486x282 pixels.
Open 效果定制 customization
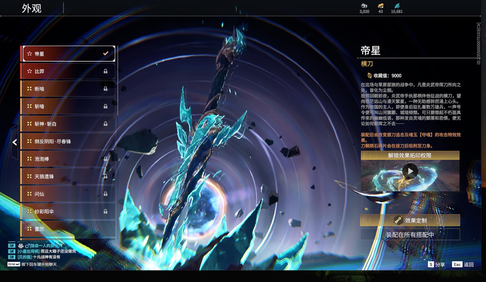click(410, 220)
